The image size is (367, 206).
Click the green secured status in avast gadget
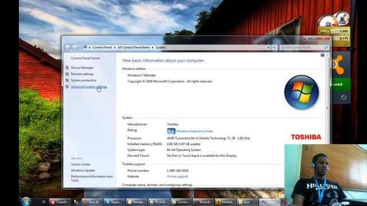point(341,84)
